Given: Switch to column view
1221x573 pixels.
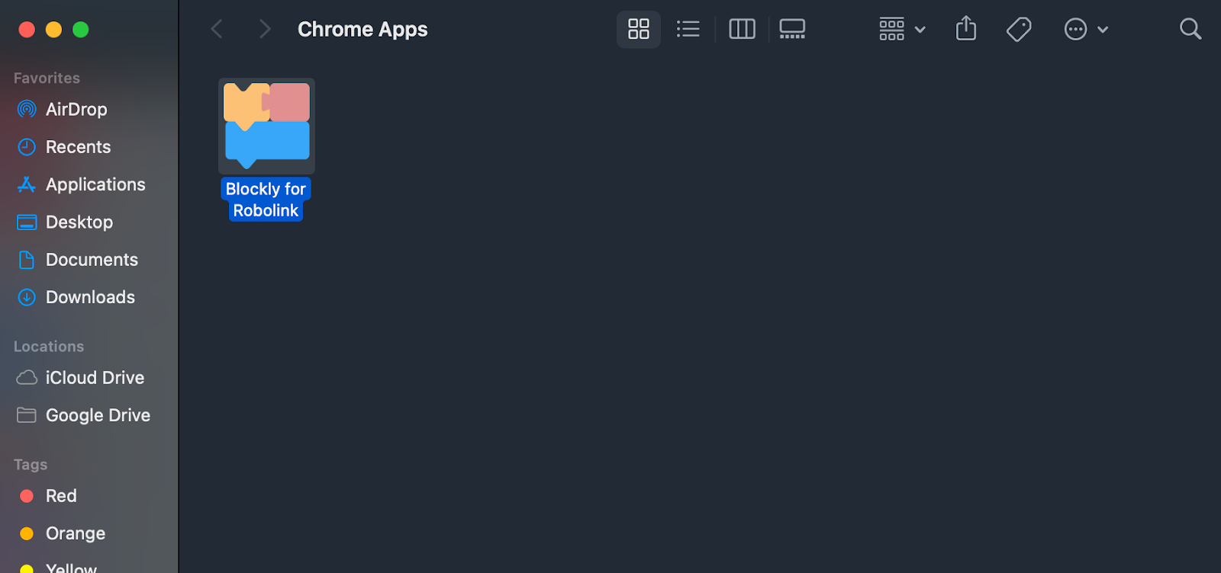Looking at the screenshot, I should tap(742, 29).
